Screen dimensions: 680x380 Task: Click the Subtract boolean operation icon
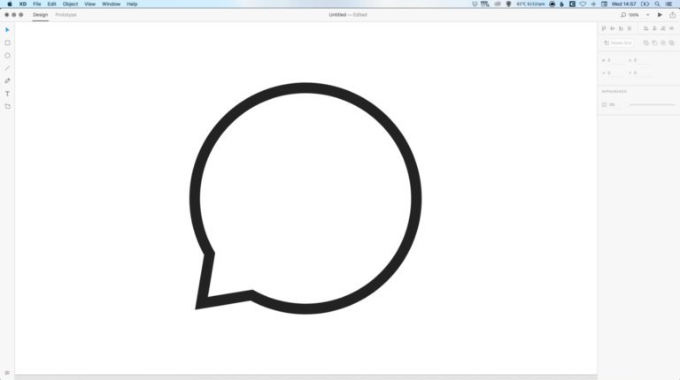(x=654, y=42)
